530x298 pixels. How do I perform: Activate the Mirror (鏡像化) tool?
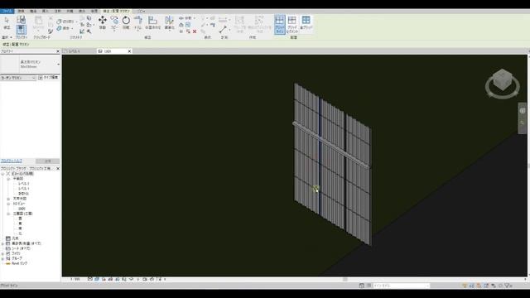click(169, 22)
